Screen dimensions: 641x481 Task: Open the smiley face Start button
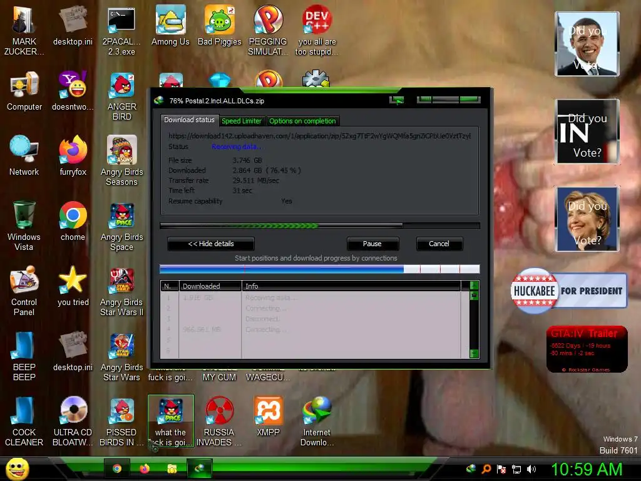tap(17, 468)
